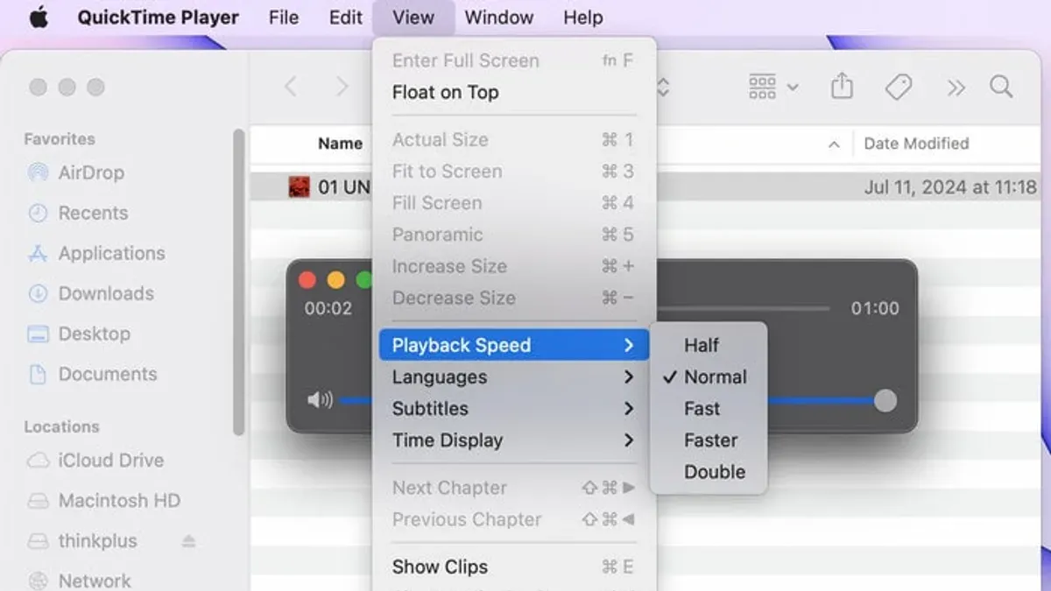
Task: Close the QuickTime player window
Action: pos(307,280)
